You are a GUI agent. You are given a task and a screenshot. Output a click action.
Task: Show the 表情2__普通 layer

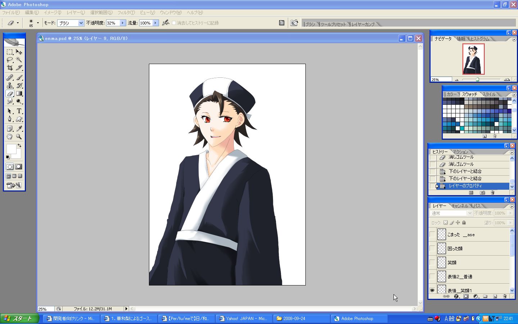click(432, 276)
